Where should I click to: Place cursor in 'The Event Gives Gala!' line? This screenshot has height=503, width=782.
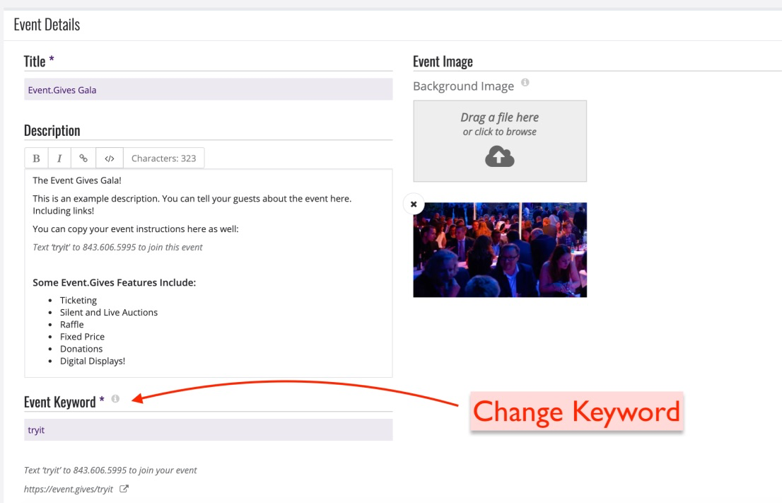point(77,180)
